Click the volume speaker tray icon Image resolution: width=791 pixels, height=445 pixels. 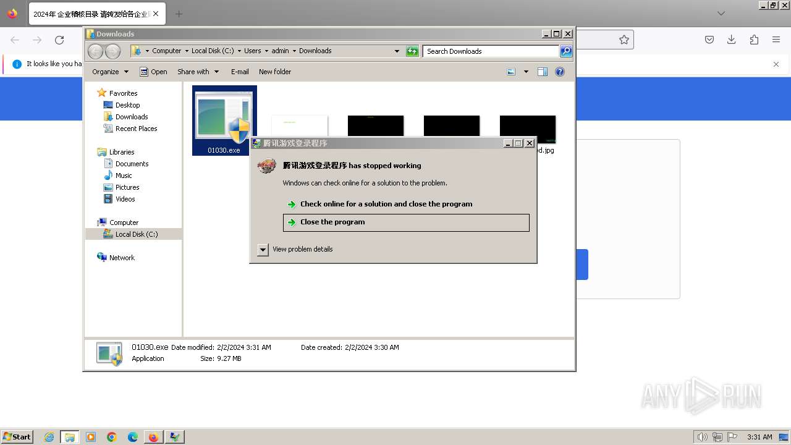703,437
